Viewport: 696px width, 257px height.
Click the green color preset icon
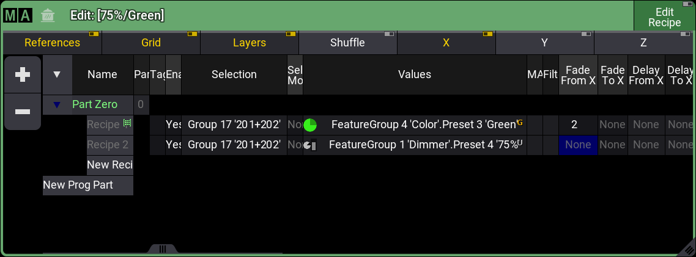310,125
